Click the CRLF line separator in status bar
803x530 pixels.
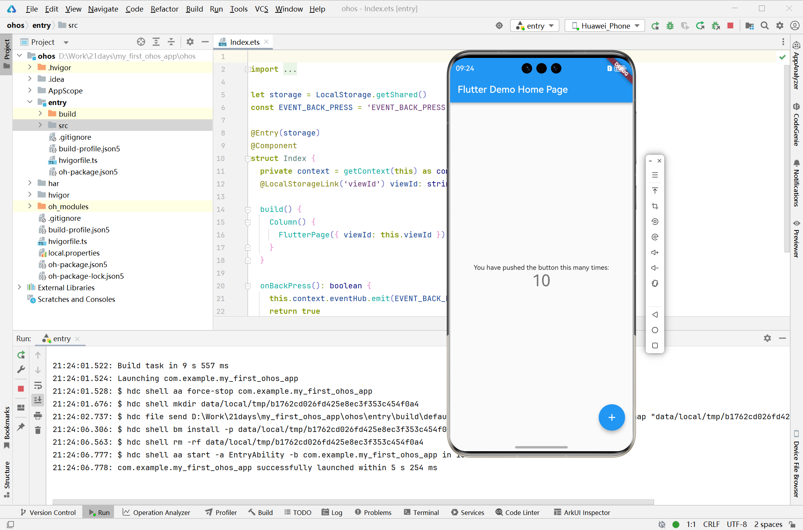point(711,524)
